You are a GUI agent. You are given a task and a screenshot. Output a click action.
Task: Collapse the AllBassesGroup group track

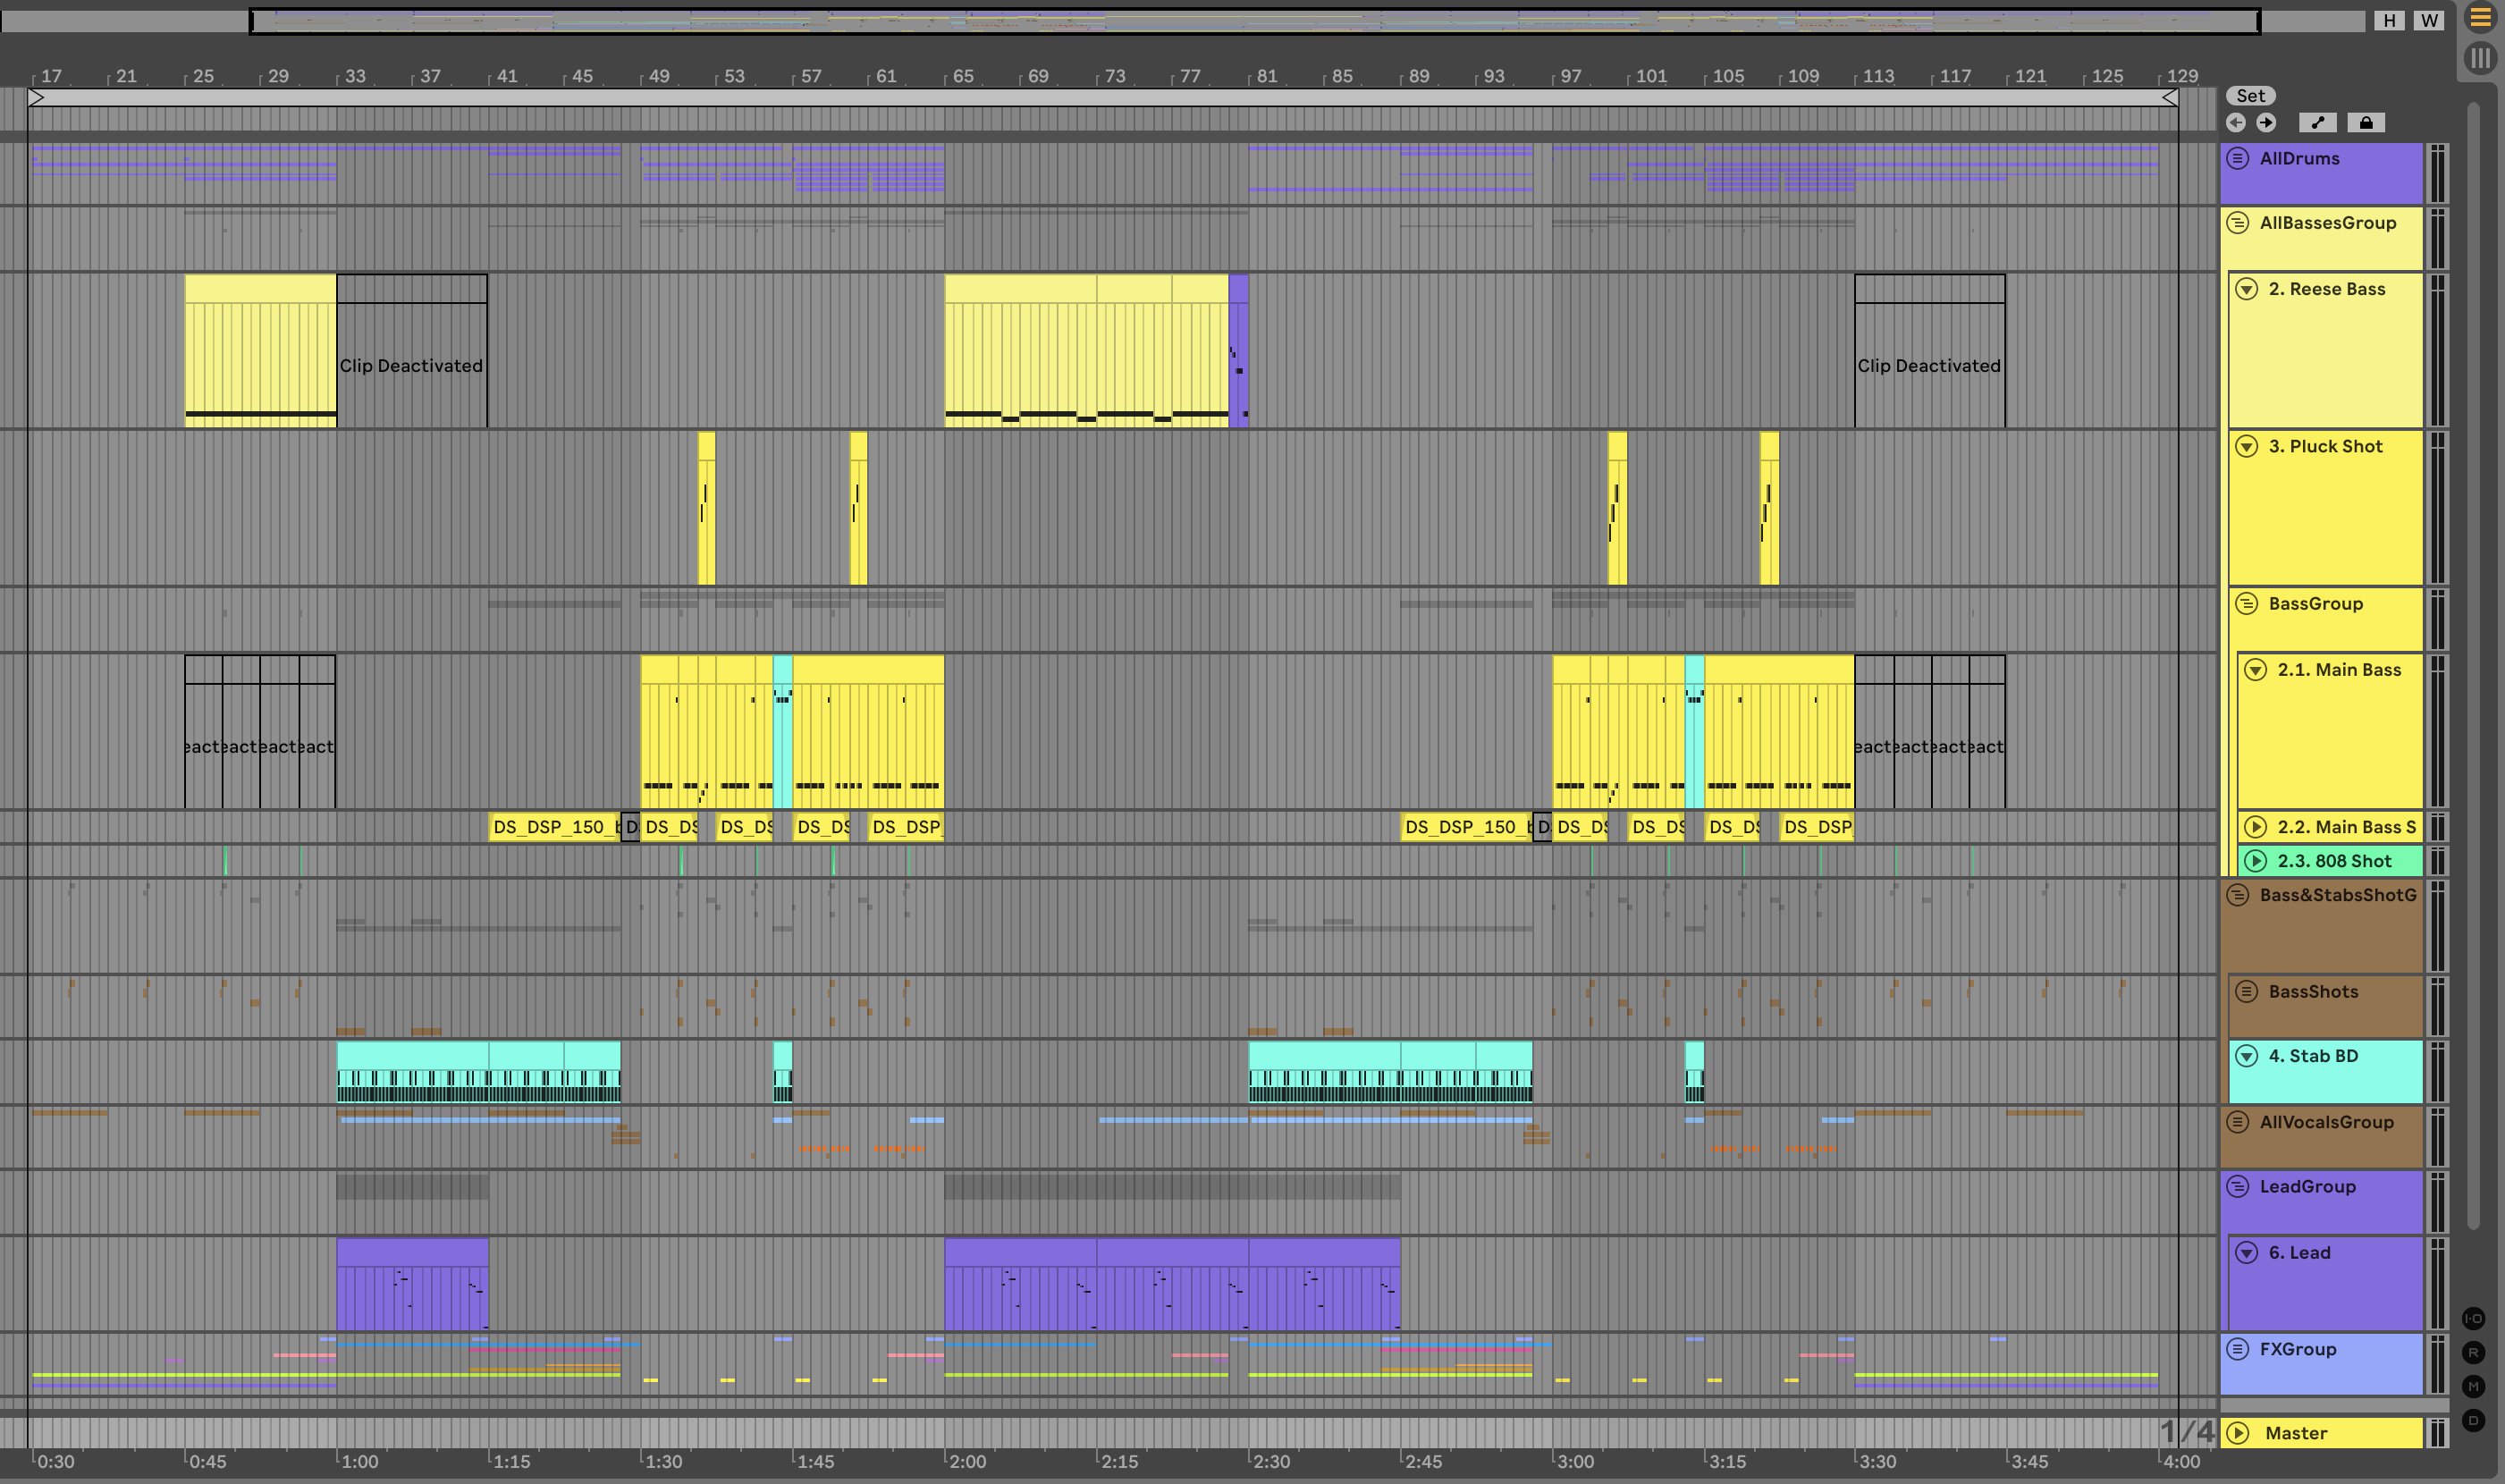(x=2238, y=223)
